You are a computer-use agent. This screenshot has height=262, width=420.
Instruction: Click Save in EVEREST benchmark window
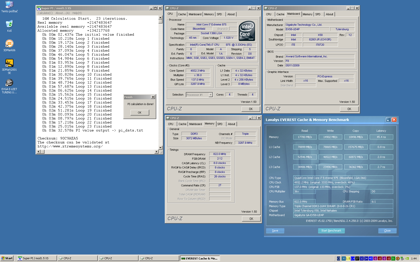click(275, 231)
